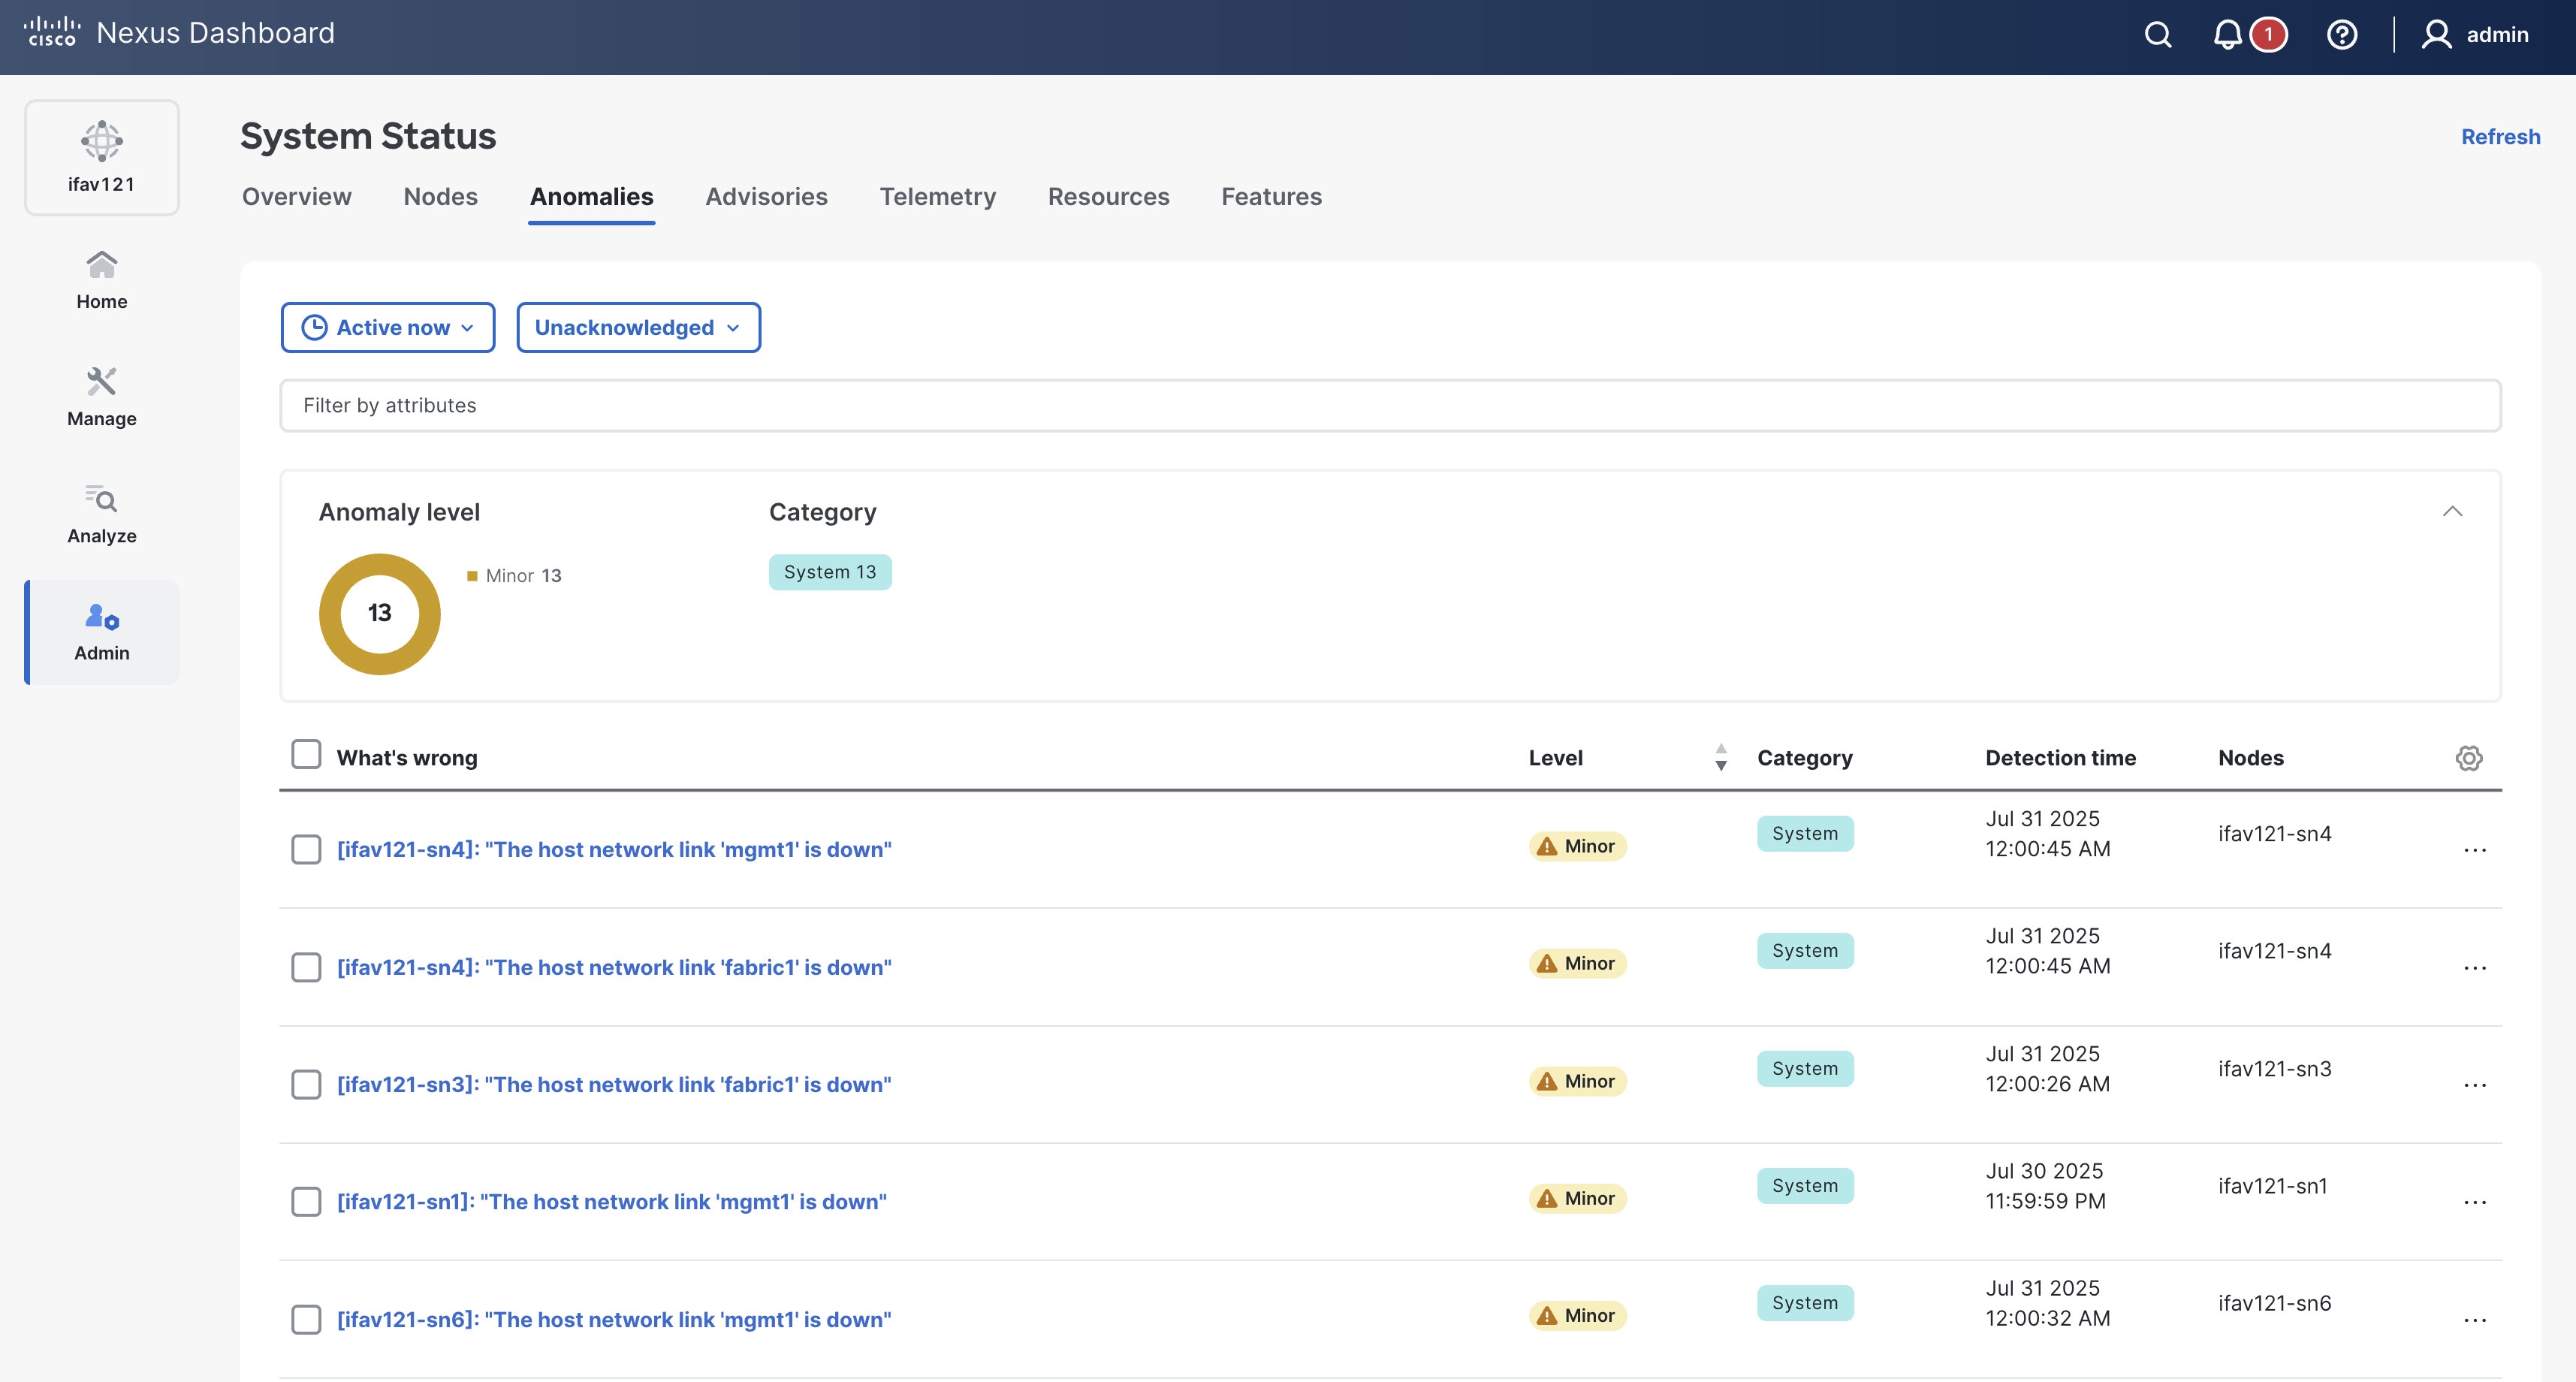The width and height of the screenshot is (2576, 1382).
Task: Open more actions for sn1 mgmt1 row
Action: point(2475,1202)
